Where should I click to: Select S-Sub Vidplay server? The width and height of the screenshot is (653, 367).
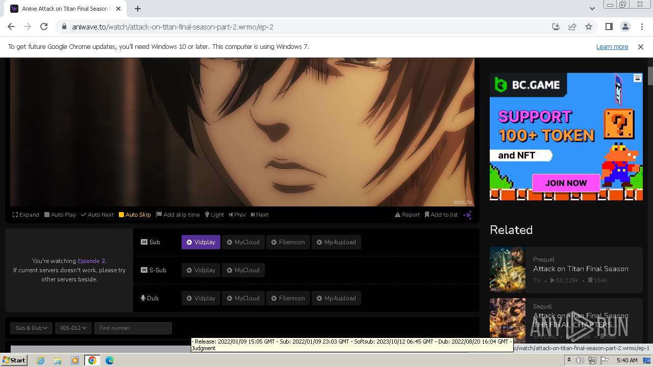(x=201, y=270)
